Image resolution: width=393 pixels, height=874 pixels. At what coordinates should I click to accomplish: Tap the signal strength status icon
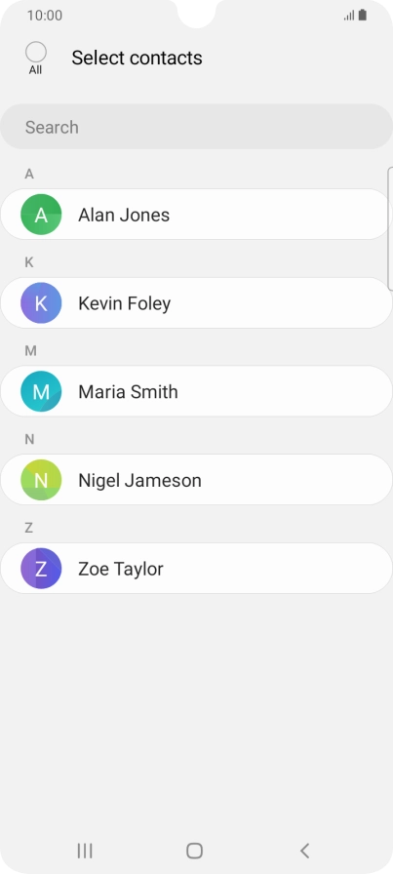pos(349,16)
